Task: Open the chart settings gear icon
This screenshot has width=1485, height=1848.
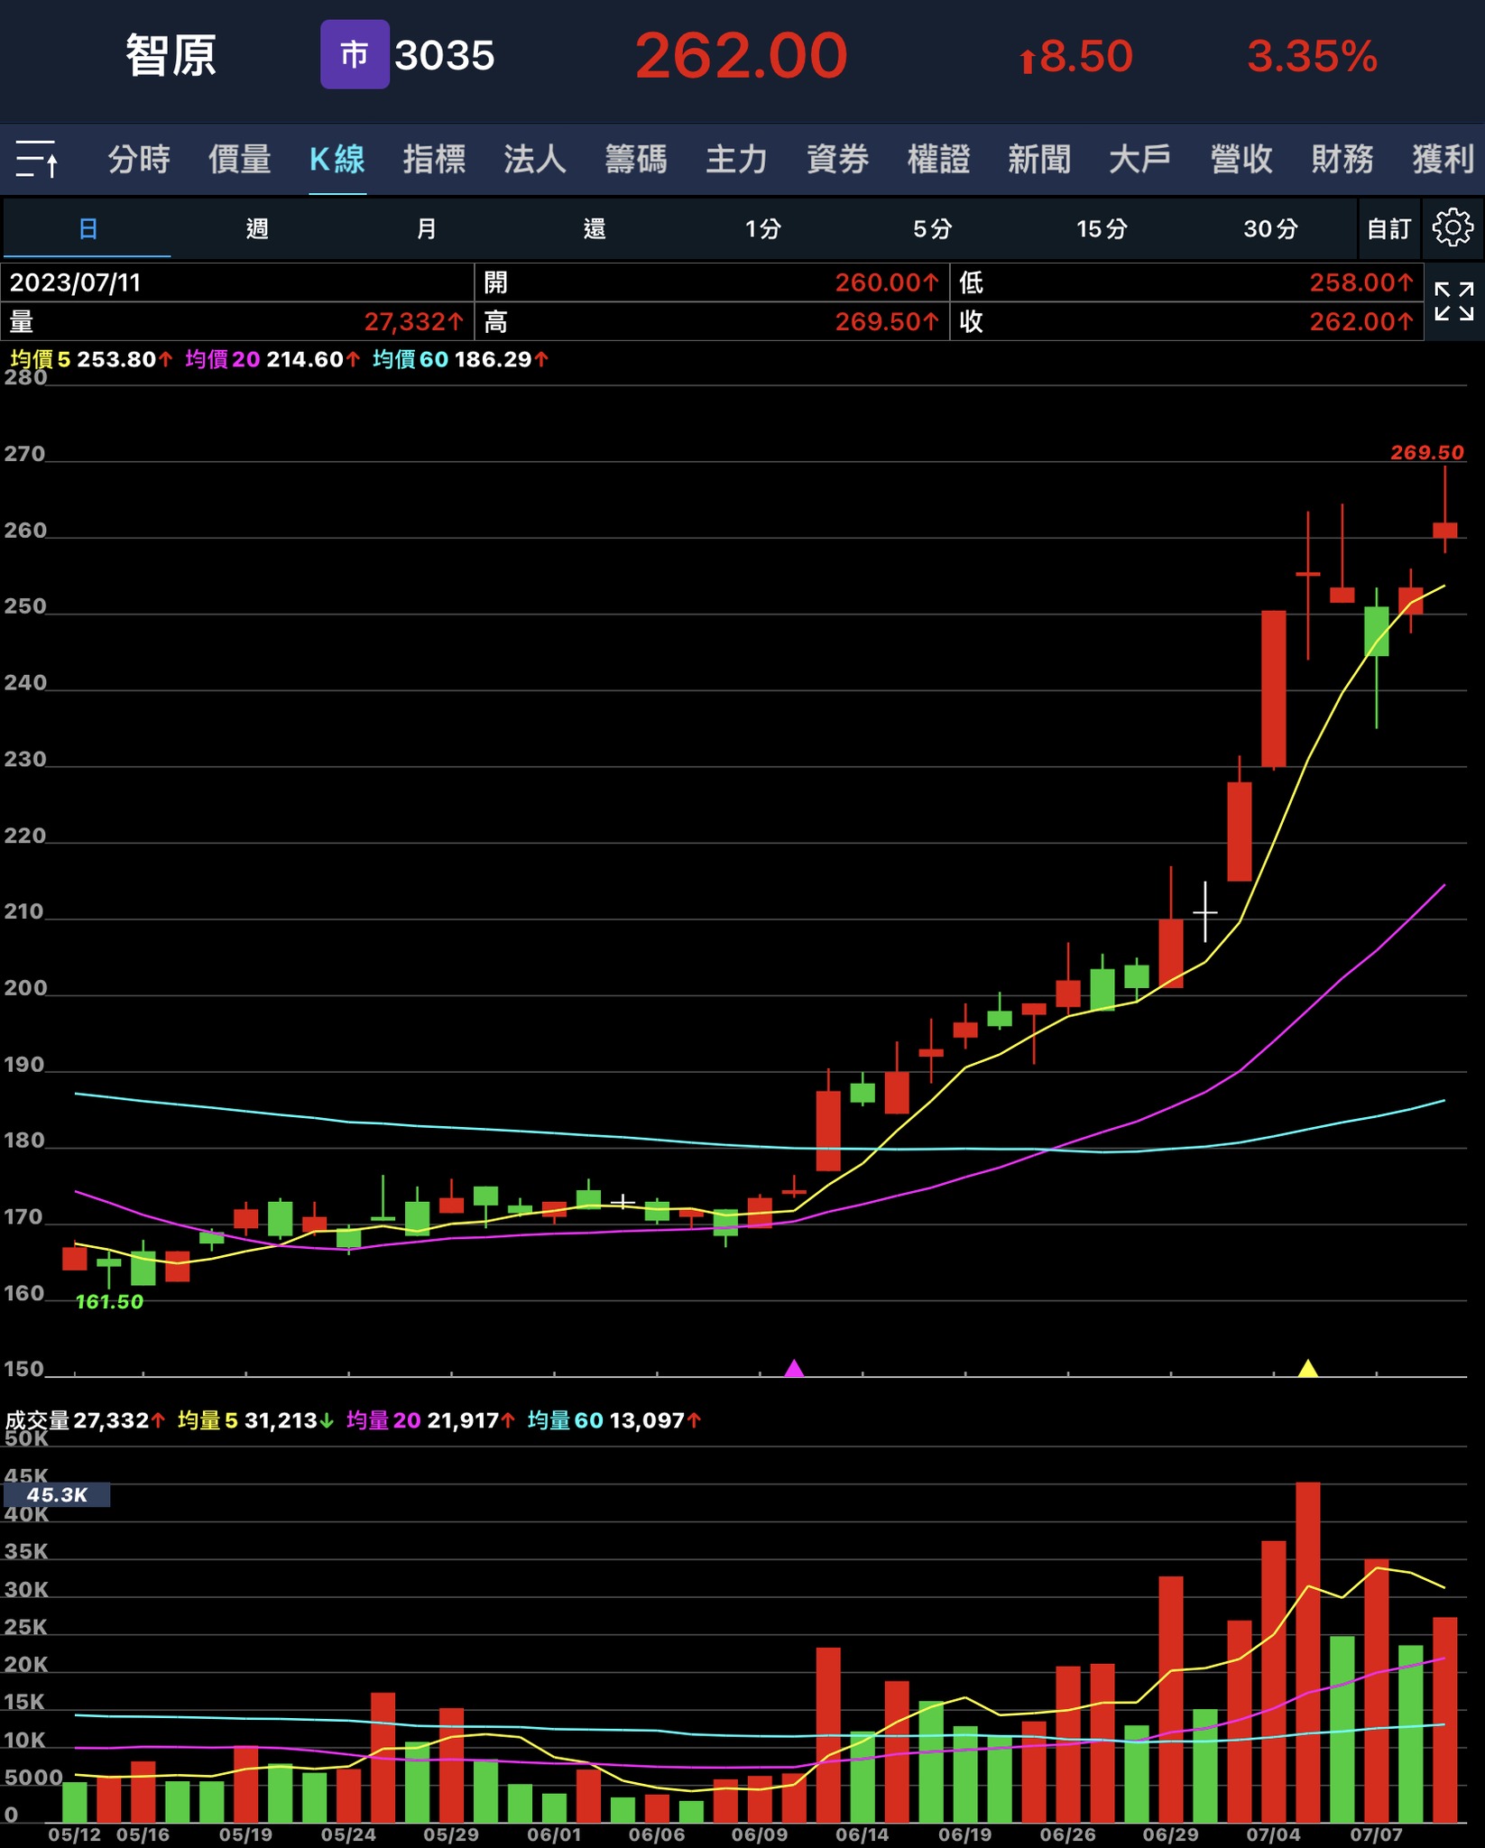Action: [1453, 228]
